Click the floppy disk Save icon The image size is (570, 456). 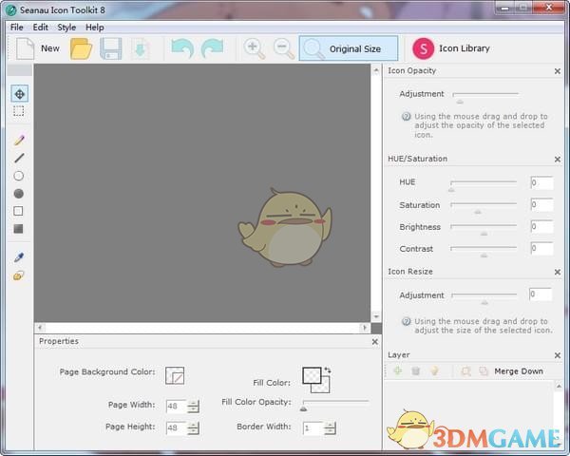pyautogui.click(x=110, y=48)
